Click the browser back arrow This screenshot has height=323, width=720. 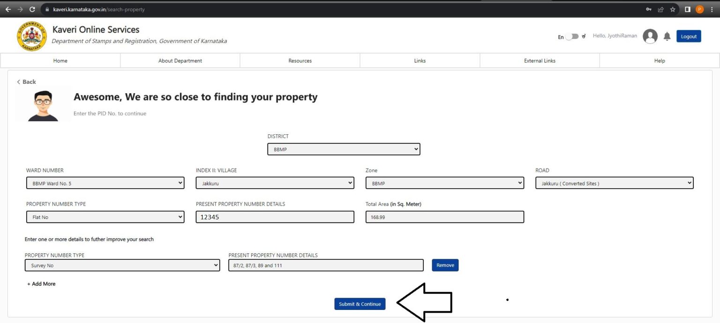pos(8,9)
